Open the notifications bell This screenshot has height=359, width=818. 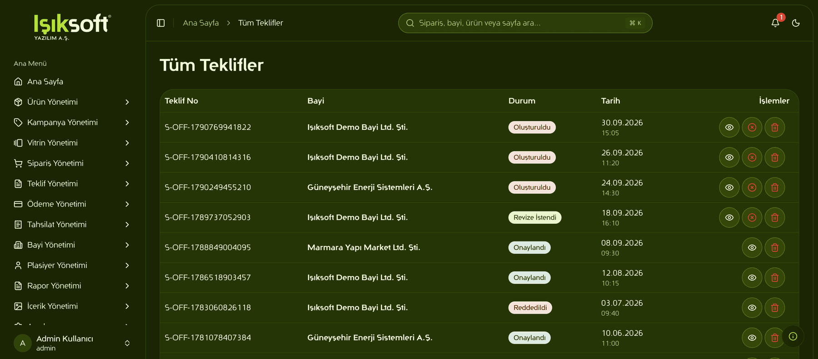click(775, 23)
